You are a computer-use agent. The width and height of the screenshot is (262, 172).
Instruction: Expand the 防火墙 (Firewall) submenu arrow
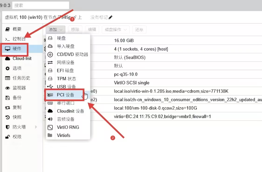(36, 127)
